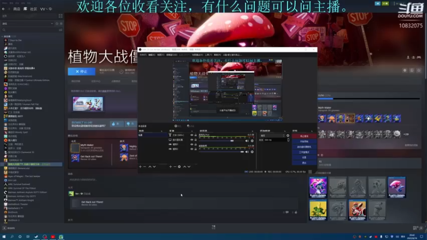Move the selected OBS source down

(189, 166)
